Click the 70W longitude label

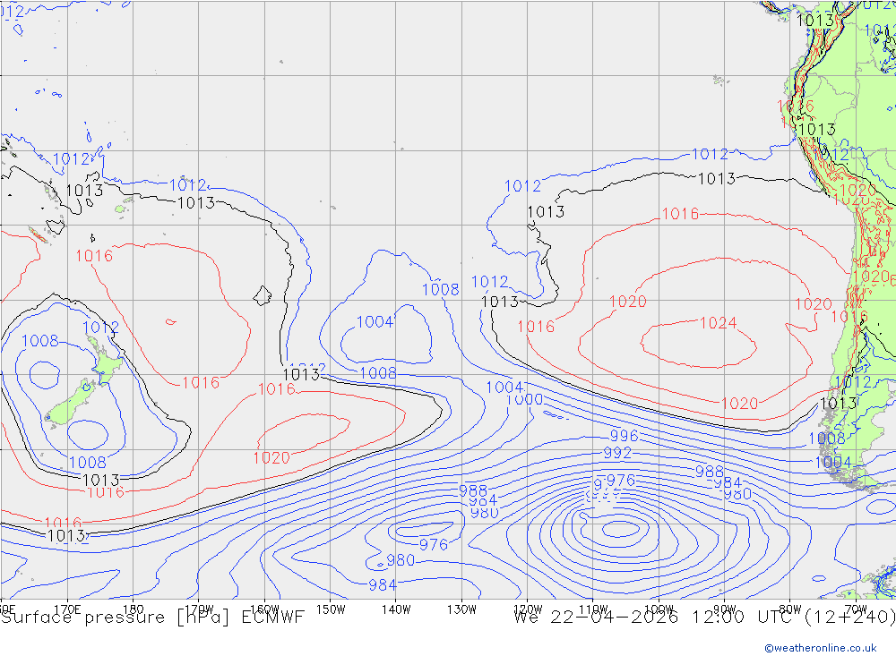tap(856, 609)
